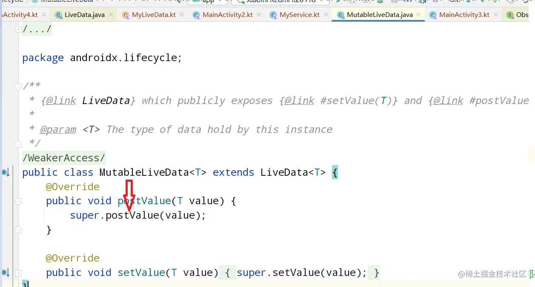Collapse the postValue method body
Screen dimensions: 535x287
click(18, 202)
